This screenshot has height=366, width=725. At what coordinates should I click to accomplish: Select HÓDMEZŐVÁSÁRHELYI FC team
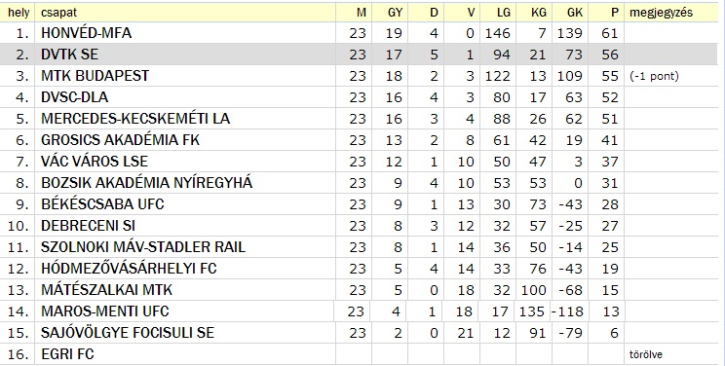[x=129, y=268]
